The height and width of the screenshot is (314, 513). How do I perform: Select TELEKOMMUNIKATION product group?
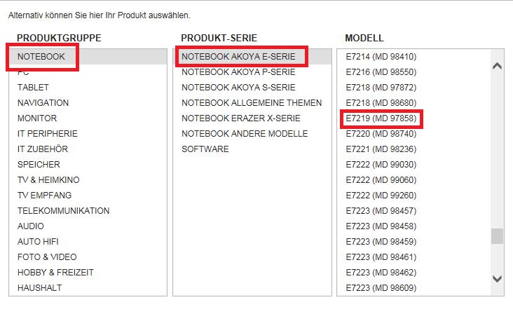click(x=63, y=211)
